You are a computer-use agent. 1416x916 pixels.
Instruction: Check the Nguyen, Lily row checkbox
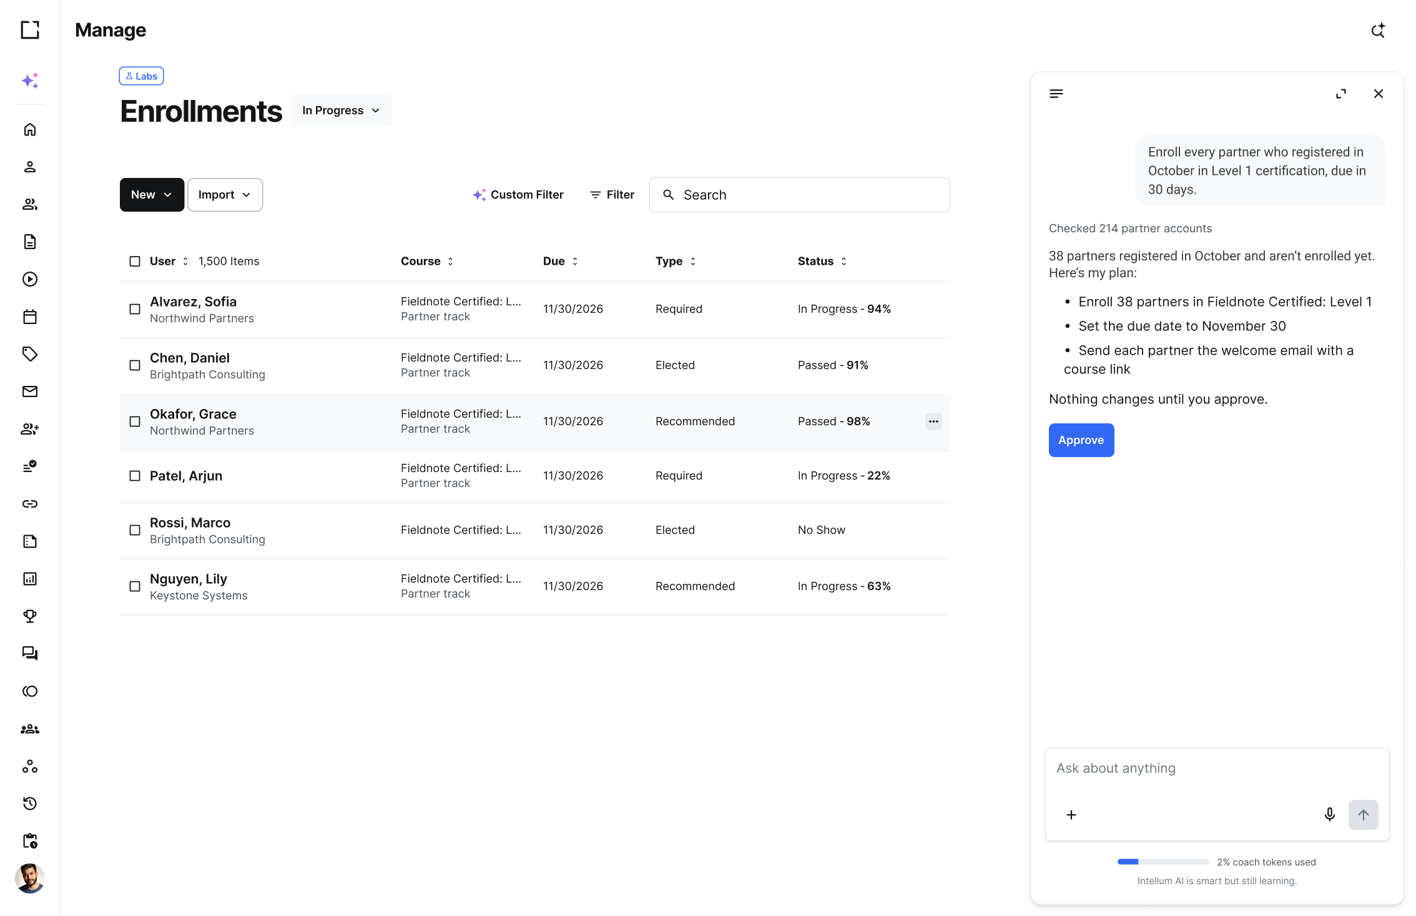[x=135, y=586]
